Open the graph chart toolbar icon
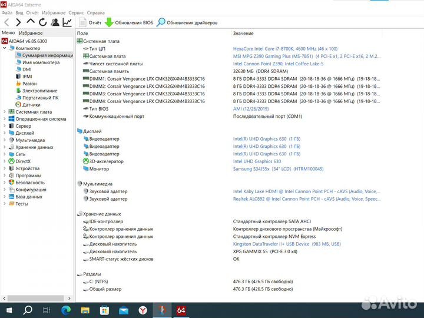This screenshot has width=424, height=318. coord(67,22)
